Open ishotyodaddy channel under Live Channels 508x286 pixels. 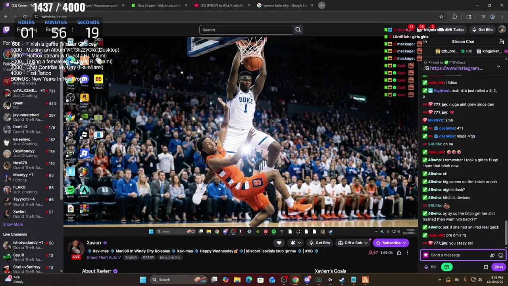tap(31, 245)
